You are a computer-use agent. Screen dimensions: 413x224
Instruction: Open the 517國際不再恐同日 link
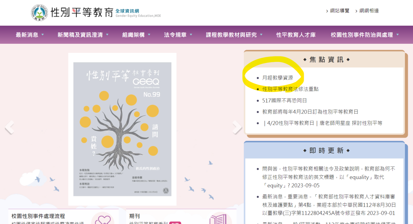(x=285, y=100)
